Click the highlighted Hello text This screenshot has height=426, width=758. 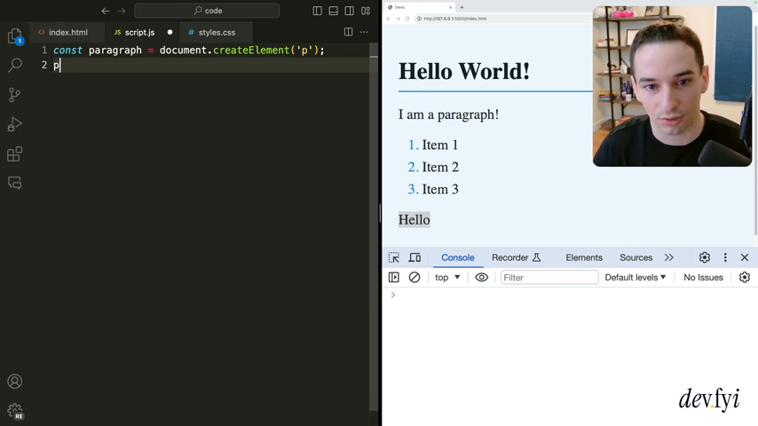click(414, 219)
